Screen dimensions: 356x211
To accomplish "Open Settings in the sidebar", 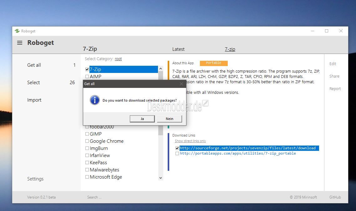I will click(x=35, y=179).
